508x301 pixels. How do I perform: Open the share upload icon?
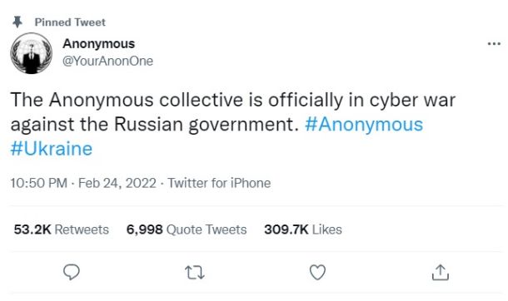[x=441, y=272]
